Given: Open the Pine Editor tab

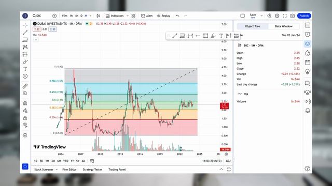Looking at the screenshot, I should pos(70,169).
